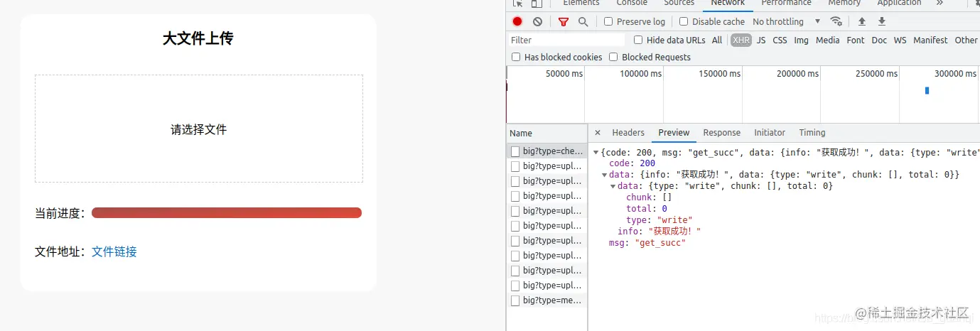Viewport: 980px width, 331px height.
Task: Click file icon of big?type=me... request
Action: click(x=515, y=300)
